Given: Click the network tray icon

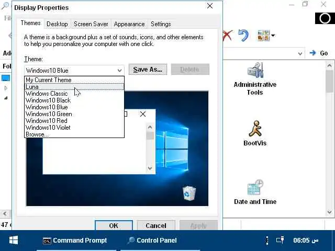Looking at the screenshot, I should click(280, 240).
